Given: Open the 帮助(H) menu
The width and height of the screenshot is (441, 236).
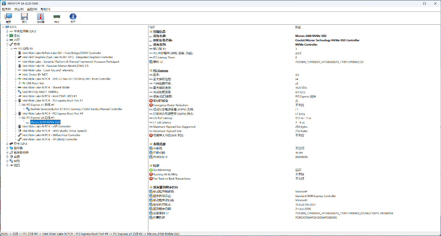Looking at the screenshot, I should (x=45, y=9).
